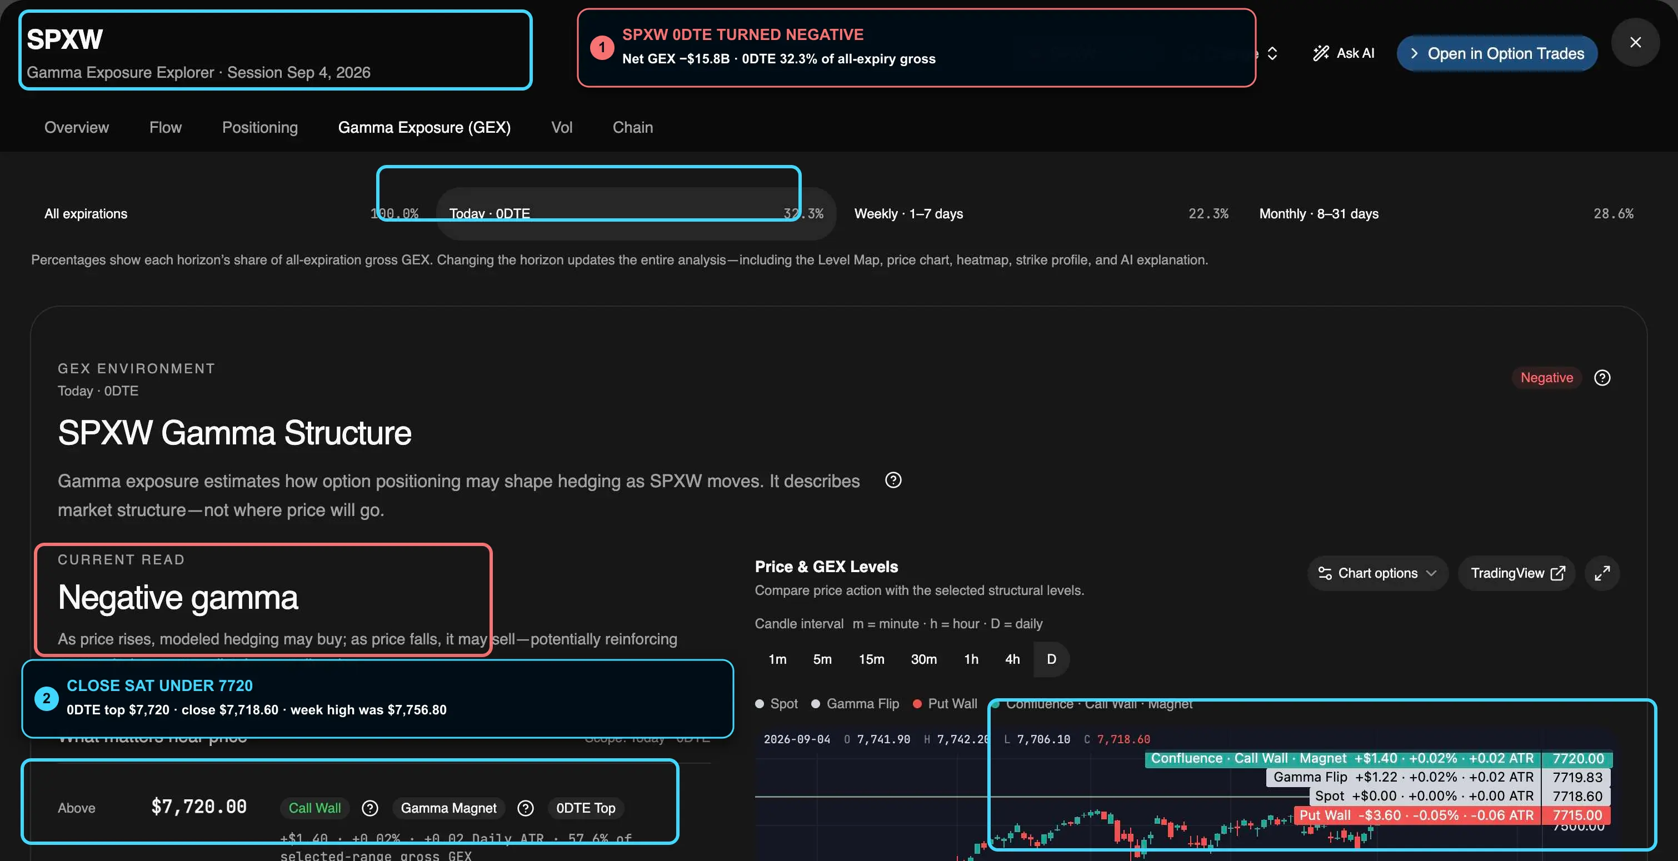Click the 7718.60 Spot price label

(1576, 796)
